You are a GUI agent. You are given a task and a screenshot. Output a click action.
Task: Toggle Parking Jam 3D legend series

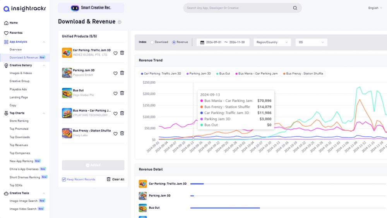(199, 74)
